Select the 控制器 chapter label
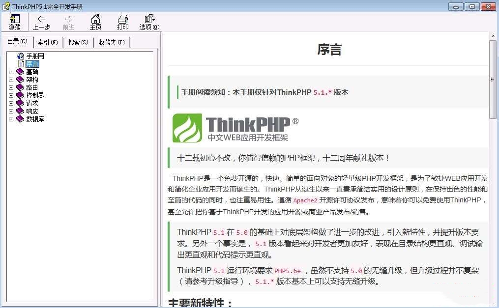The height and width of the screenshot is (308, 499). click(x=35, y=95)
